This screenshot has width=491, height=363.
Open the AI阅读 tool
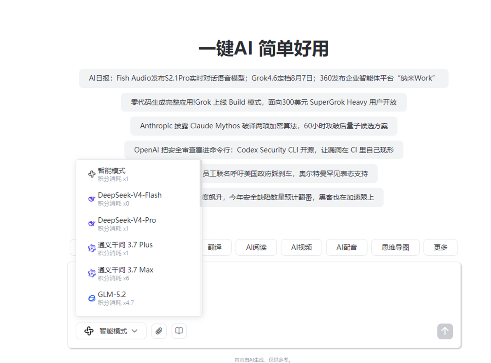[x=256, y=247]
